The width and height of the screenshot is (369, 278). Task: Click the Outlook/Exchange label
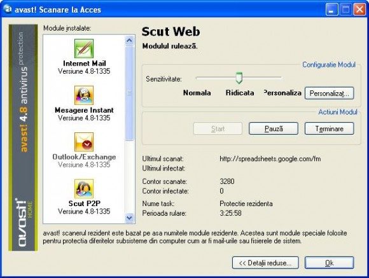tap(84, 156)
